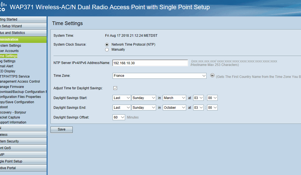Screen dimensions: 301x175
Task: Select Time Settings in sidebar
Action: point(9,56)
